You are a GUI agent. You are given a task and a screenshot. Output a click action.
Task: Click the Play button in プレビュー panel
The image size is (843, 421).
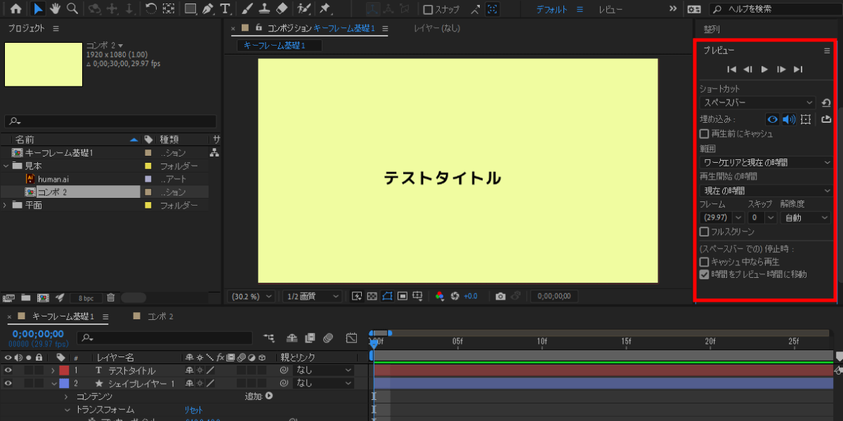coord(764,69)
